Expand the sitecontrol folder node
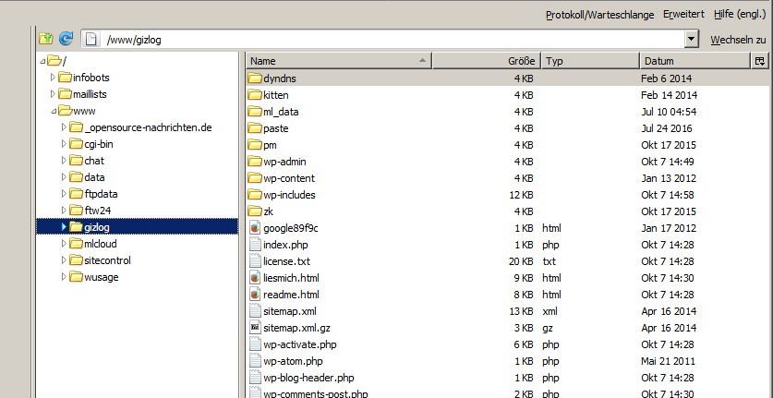The width and height of the screenshot is (773, 398). (64, 259)
